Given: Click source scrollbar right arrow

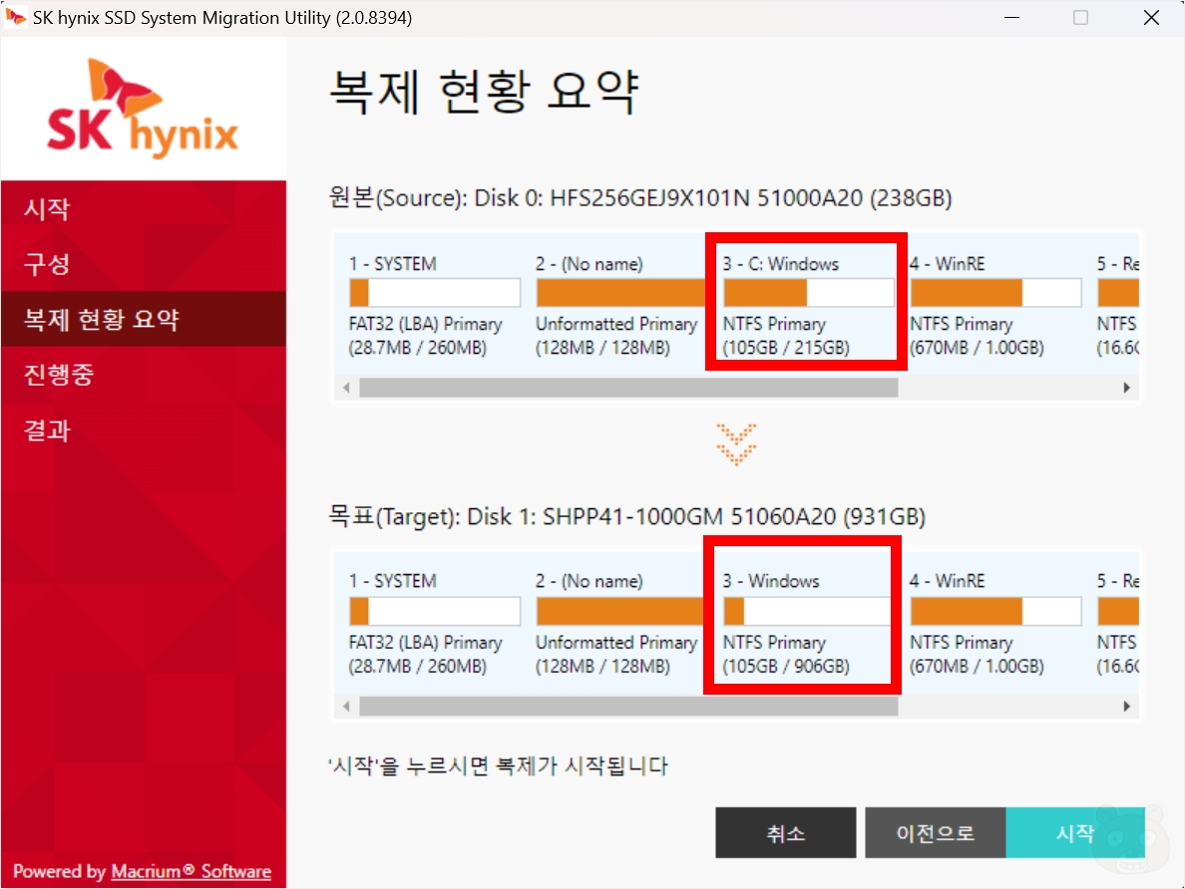Looking at the screenshot, I should click(x=1127, y=388).
